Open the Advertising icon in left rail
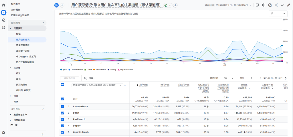Screen dimensions: 293x137 3,28
